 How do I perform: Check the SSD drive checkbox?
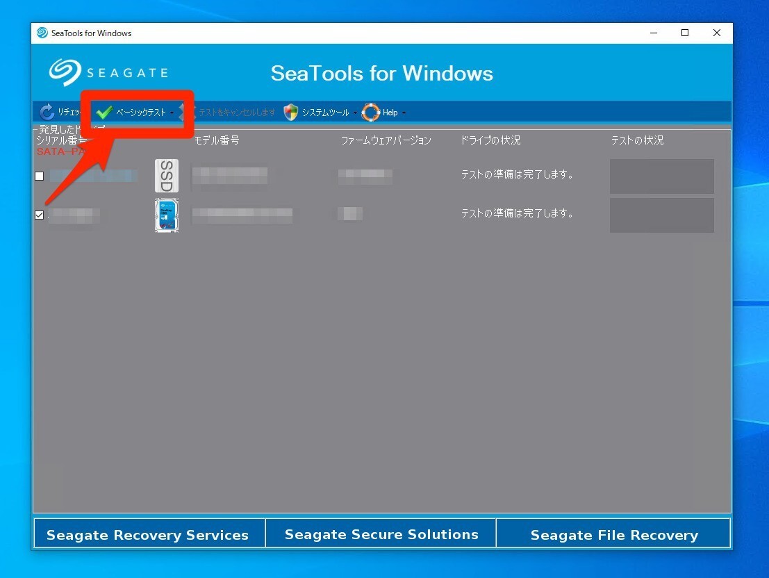(x=40, y=176)
